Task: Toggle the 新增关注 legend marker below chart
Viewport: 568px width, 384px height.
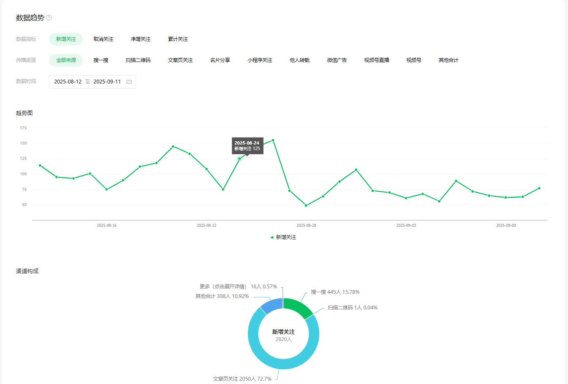Action: (x=272, y=237)
